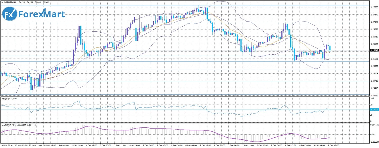Click the 1.26185 price axis label
Image resolution: width=379 pixels, height=148 pixels.
[x=374, y=44]
